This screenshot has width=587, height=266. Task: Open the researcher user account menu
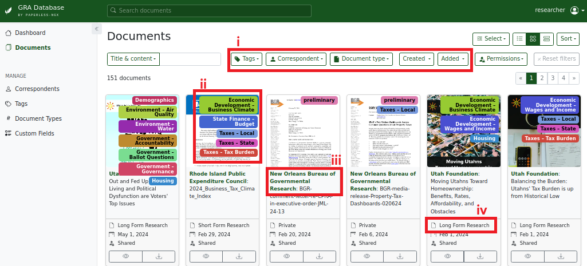(560, 10)
